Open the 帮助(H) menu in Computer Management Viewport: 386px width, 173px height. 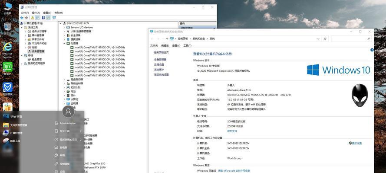(x=58, y=13)
